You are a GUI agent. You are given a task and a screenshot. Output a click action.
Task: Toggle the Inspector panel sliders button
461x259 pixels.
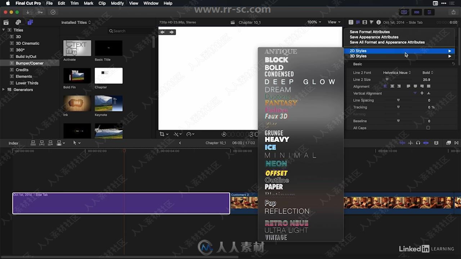pyautogui.click(x=429, y=12)
